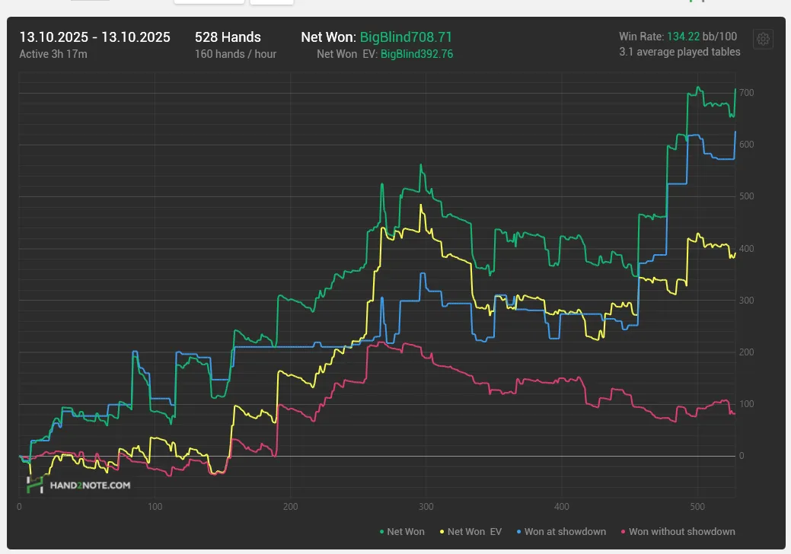
Task: Open the graph settings gear icon
Action: [763, 40]
